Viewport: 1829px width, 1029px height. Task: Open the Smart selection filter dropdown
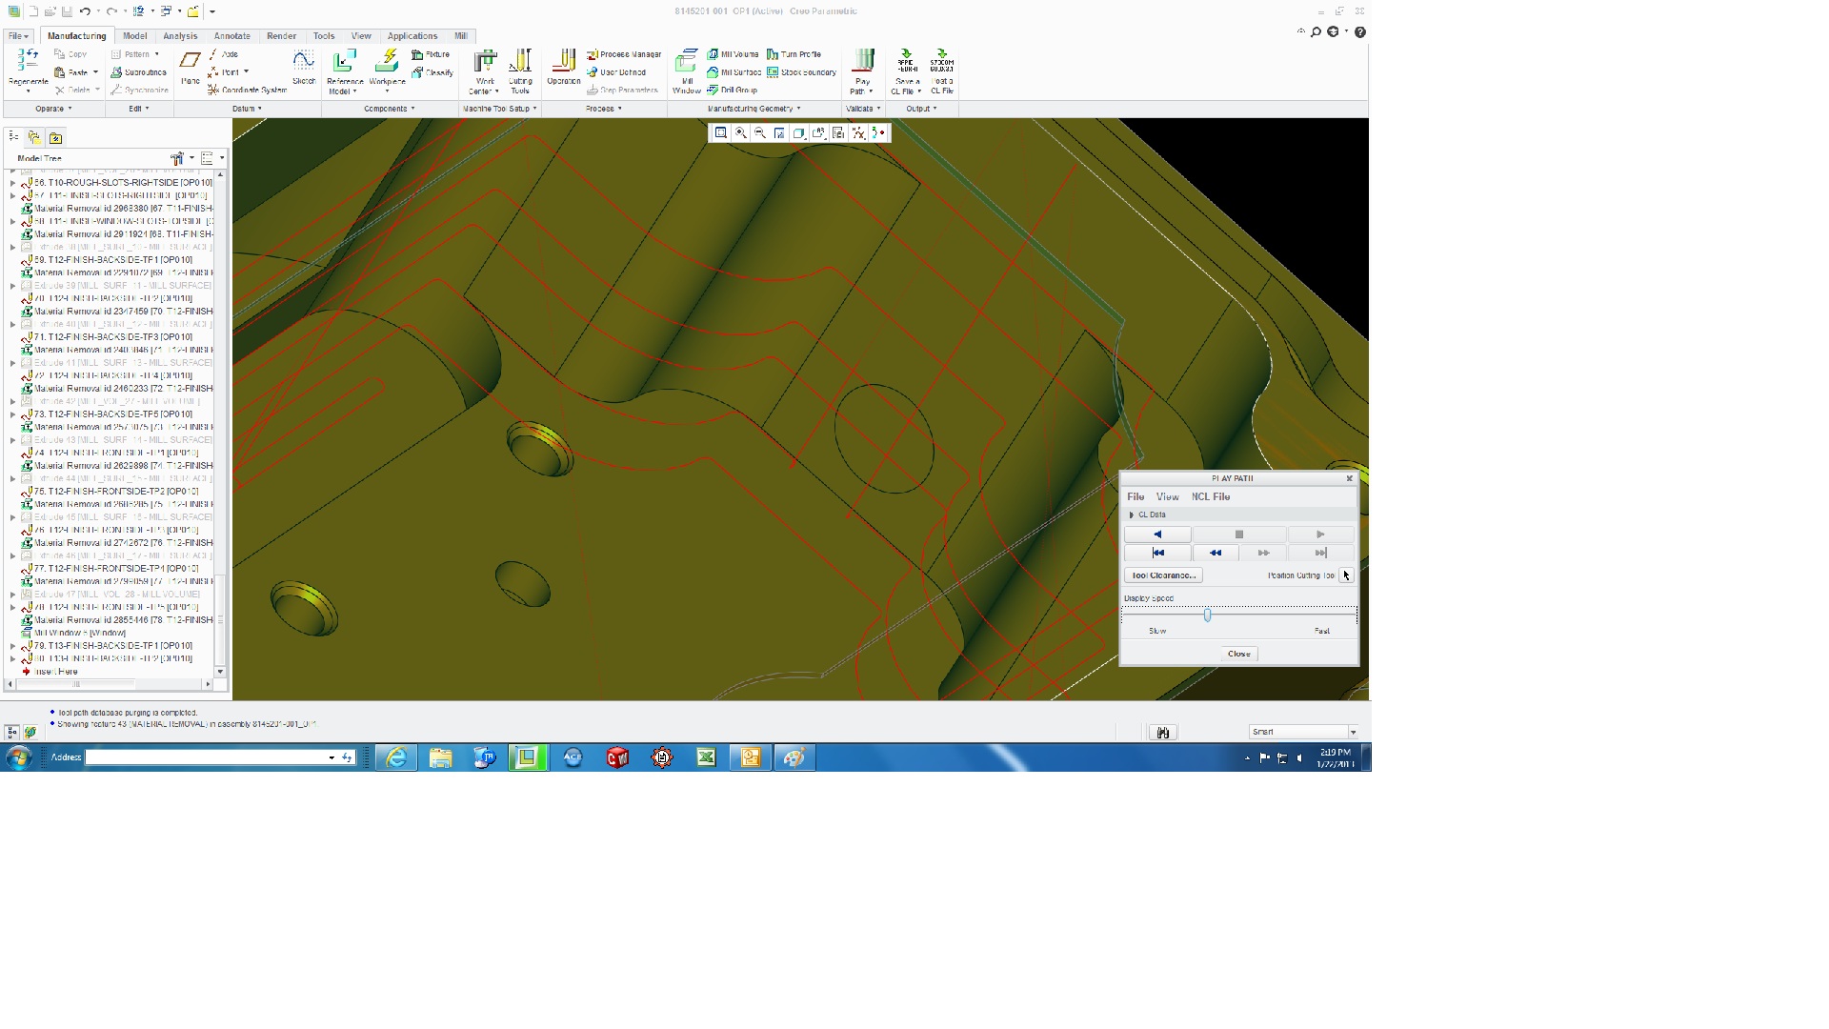1353,732
